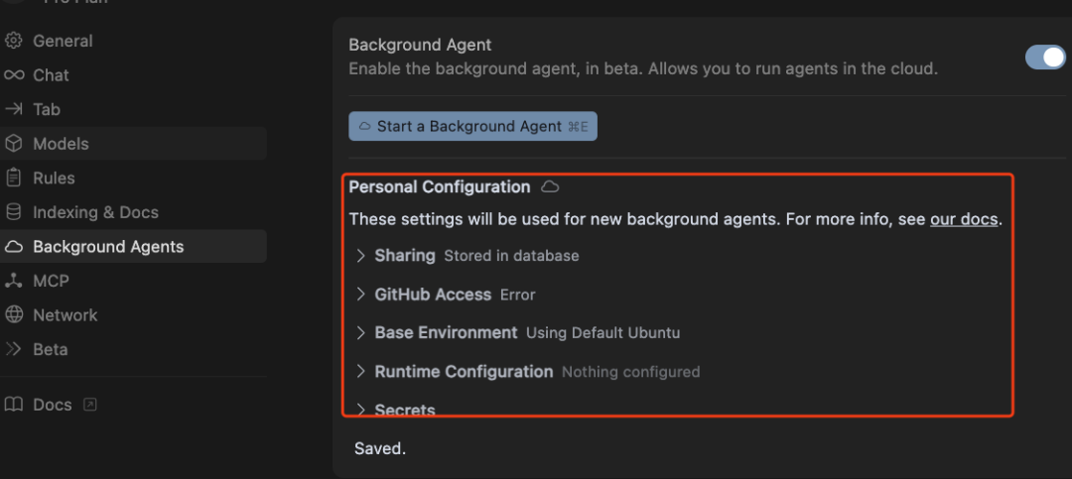Switch to the Models settings page
The image size is (1072, 479).
click(61, 144)
